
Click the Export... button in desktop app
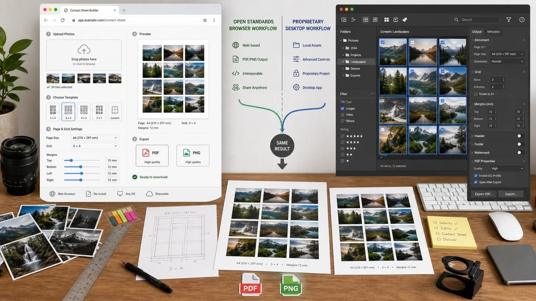tap(511, 194)
